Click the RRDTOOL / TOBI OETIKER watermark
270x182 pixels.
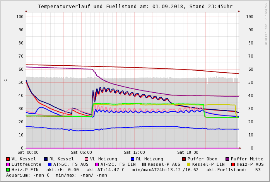(x=266, y=23)
